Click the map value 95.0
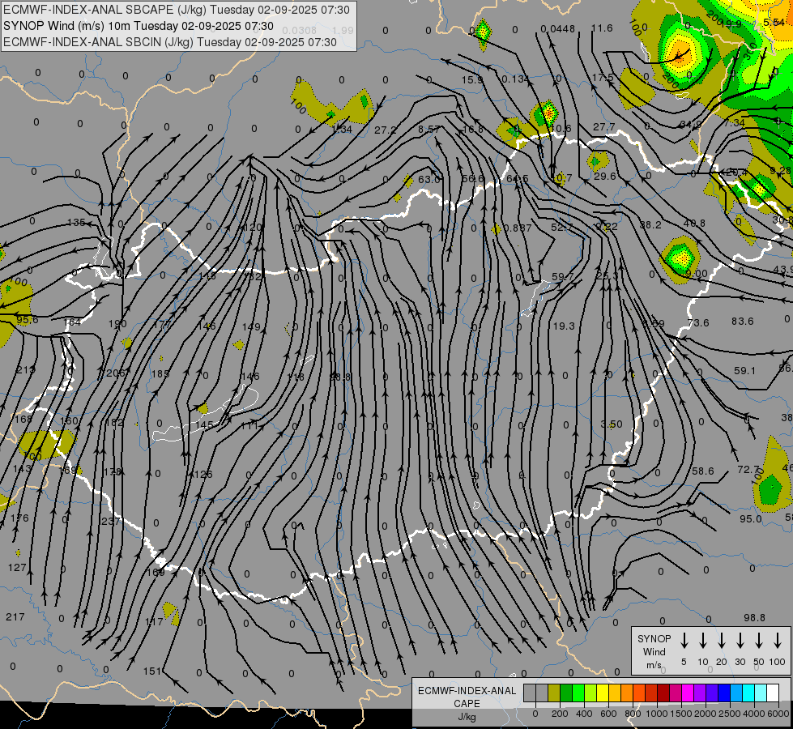 751,518
